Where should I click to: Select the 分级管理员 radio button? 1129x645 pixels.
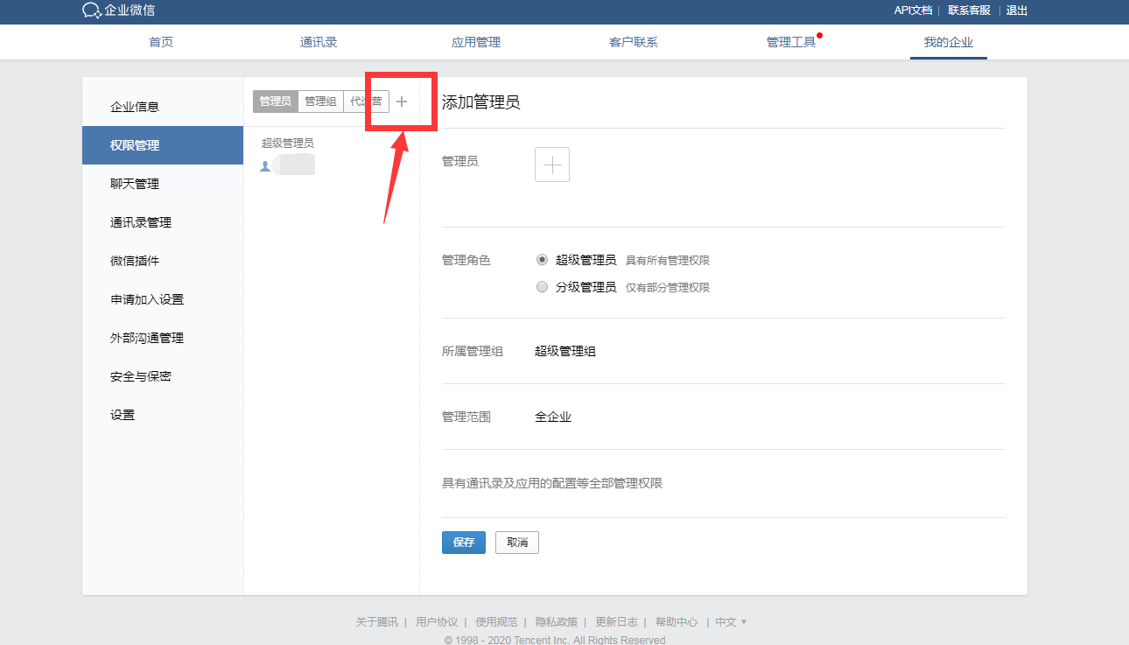(x=542, y=287)
